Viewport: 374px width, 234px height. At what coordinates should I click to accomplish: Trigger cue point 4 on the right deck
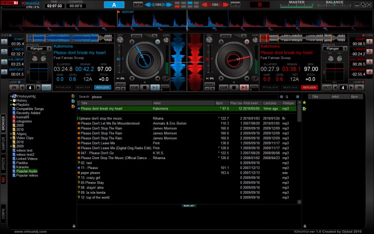point(369,72)
